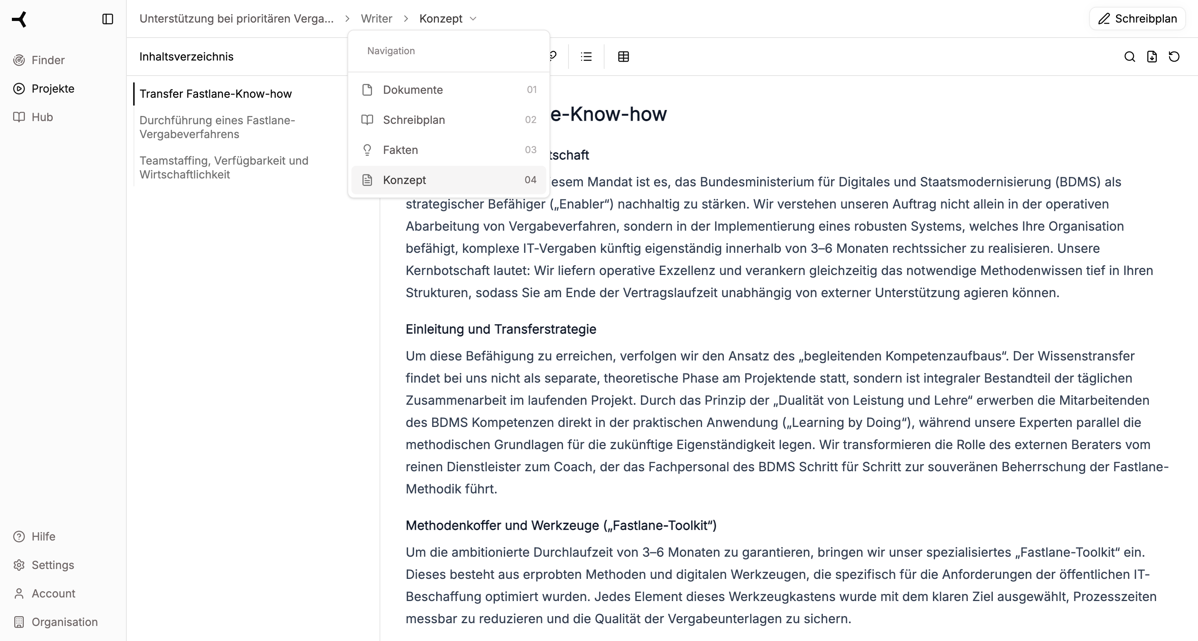Open Settings with gear icon
This screenshot has width=1198, height=641.
(x=52, y=565)
